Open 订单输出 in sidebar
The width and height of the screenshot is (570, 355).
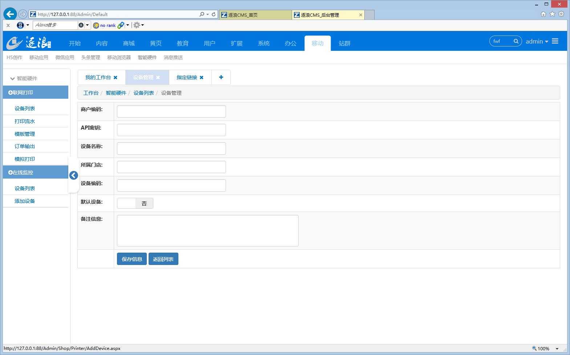25,146
